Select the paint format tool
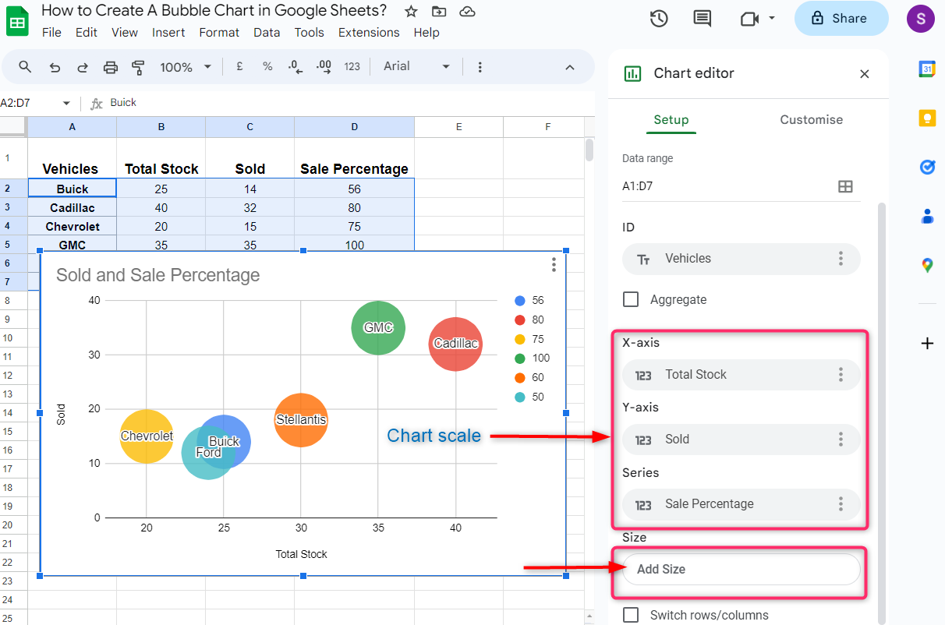This screenshot has width=945, height=625. pyautogui.click(x=139, y=67)
